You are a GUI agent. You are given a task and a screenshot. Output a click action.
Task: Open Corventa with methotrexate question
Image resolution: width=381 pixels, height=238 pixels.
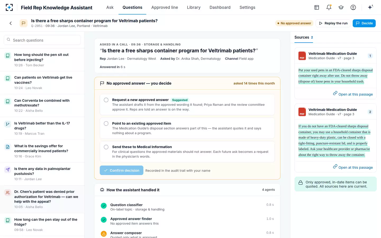pos(42,106)
